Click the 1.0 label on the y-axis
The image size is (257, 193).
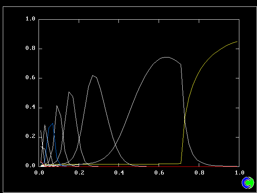pos(31,19)
